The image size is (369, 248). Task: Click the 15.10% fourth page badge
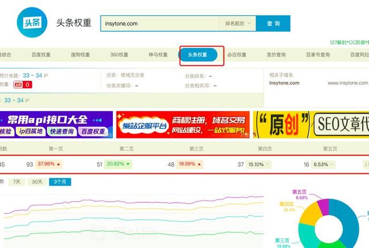(x=258, y=165)
